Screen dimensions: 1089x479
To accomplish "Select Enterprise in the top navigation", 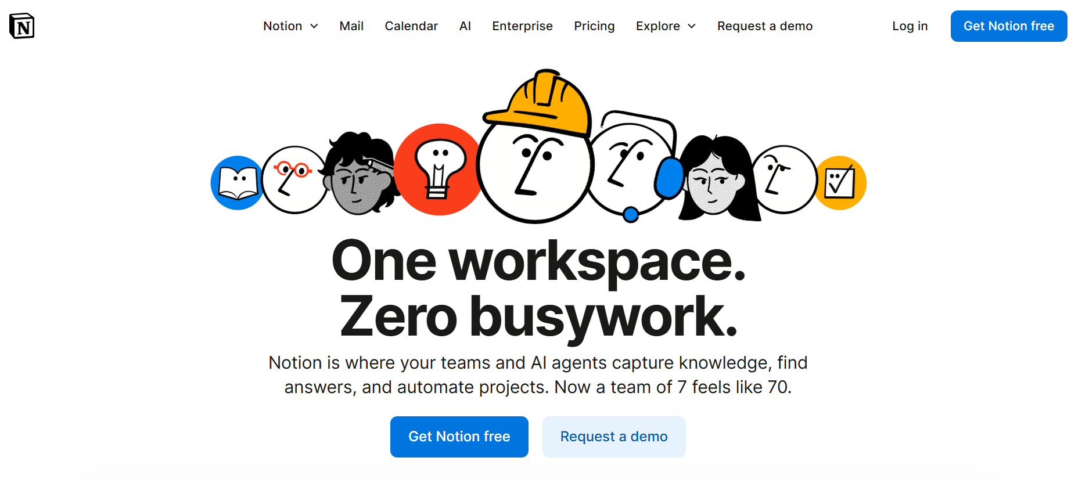I will click(x=522, y=26).
